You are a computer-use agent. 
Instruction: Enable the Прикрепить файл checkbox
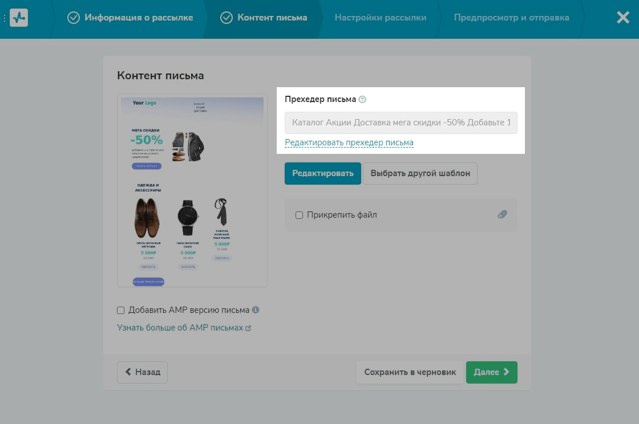coord(299,215)
